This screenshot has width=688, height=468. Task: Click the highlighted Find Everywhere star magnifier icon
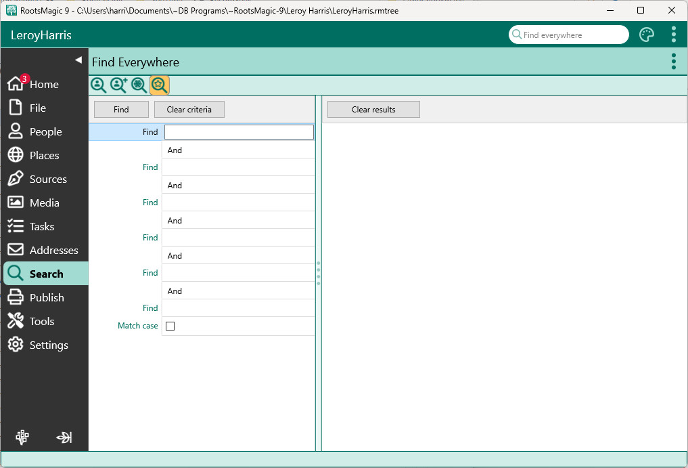(160, 85)
